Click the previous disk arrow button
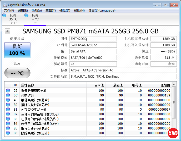Image resolution: width=181 pixels, height=141 pixels. pyautogui.click(x=7, y=31)
